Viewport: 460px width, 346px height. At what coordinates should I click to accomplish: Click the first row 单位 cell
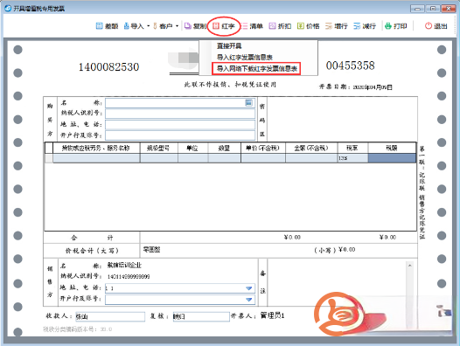(x=192, y=158)
